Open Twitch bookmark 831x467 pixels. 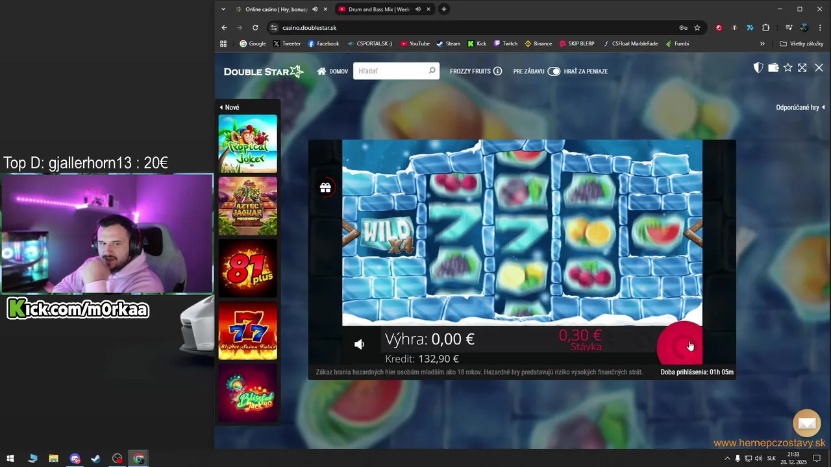(505, 44)
